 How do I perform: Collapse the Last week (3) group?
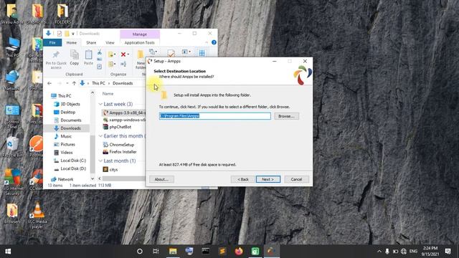point(100,104)
